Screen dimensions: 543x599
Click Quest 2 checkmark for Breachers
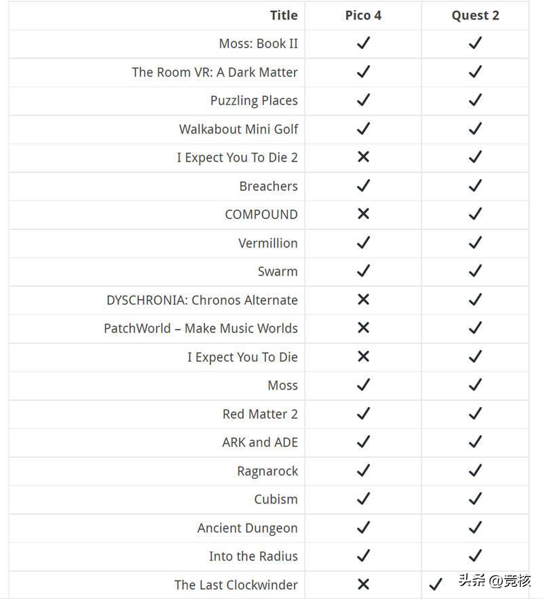tap(475, 186)
